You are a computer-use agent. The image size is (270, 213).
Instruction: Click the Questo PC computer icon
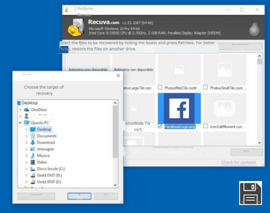[27, 122]
